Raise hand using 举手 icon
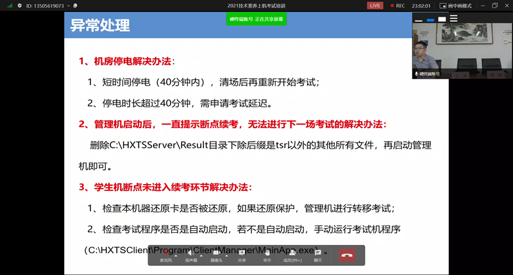 267,254
